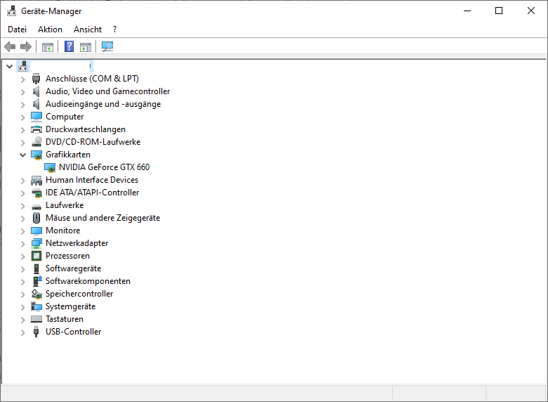Viewport: 548px width, 402px height.
Task: Click the Speichercontroller icon
Action: pos(36,294)
